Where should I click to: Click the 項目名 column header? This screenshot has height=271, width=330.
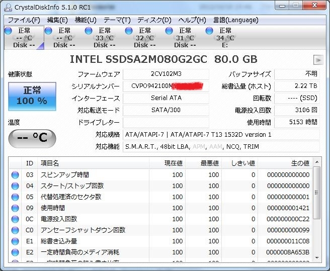49,163
